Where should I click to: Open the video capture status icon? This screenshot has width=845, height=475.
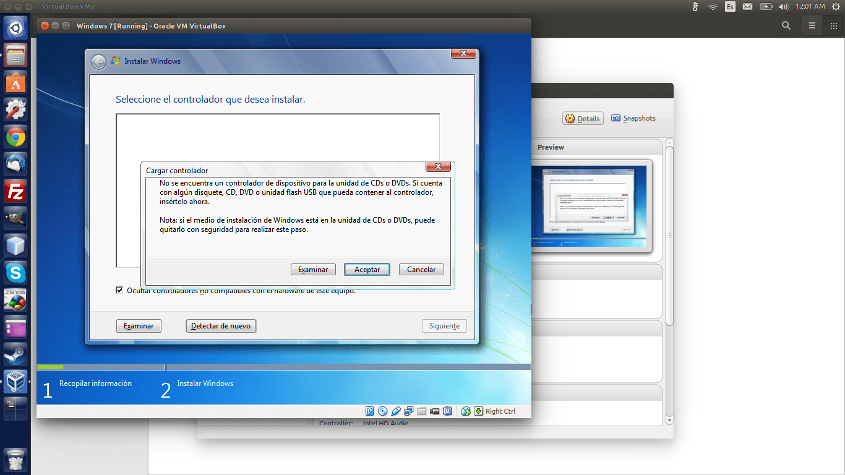pos(435,411)
